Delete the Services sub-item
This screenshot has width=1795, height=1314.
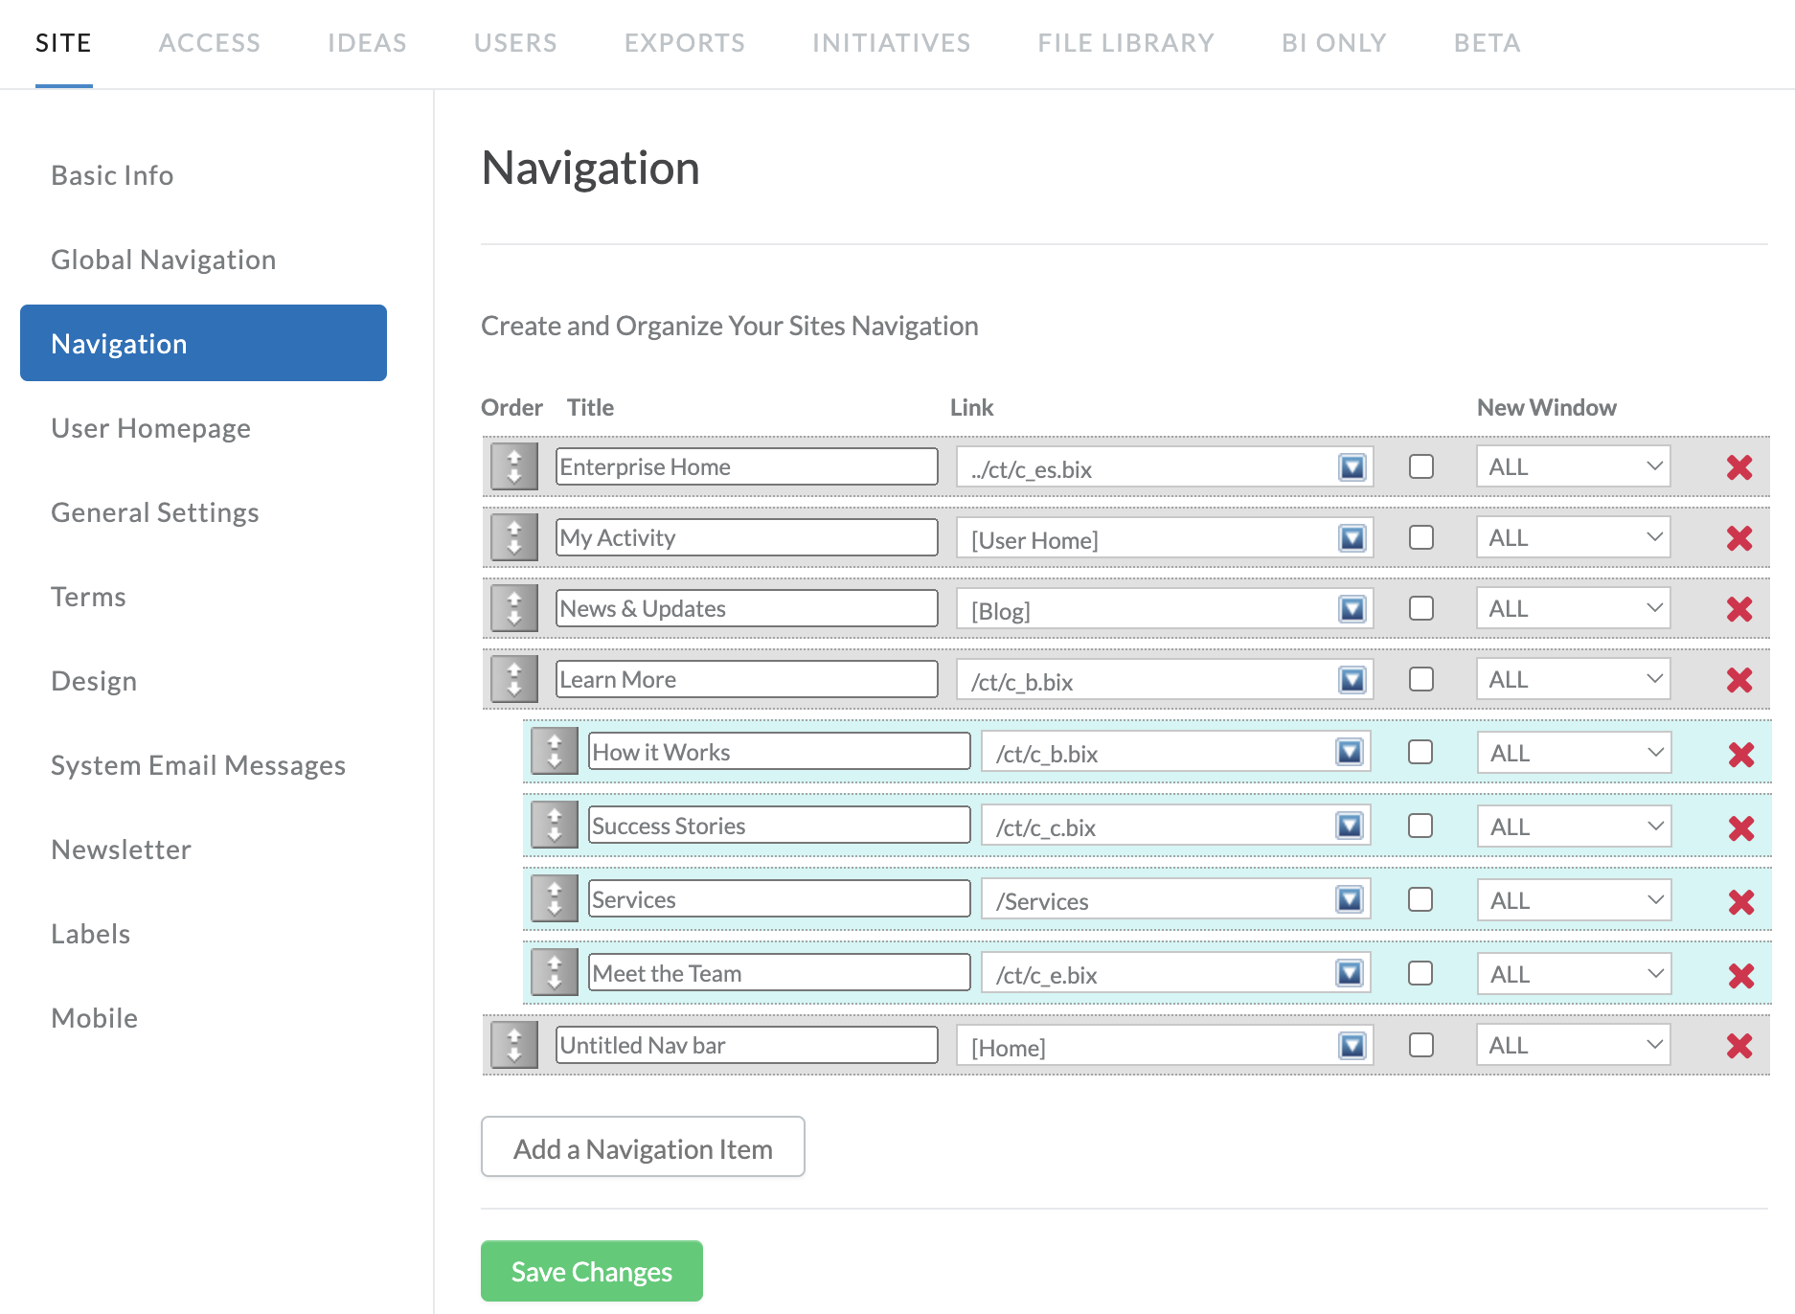coord(1741,902)
